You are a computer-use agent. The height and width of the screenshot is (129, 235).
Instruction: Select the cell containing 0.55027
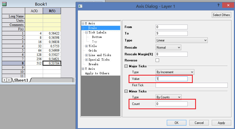pos(52,55)
